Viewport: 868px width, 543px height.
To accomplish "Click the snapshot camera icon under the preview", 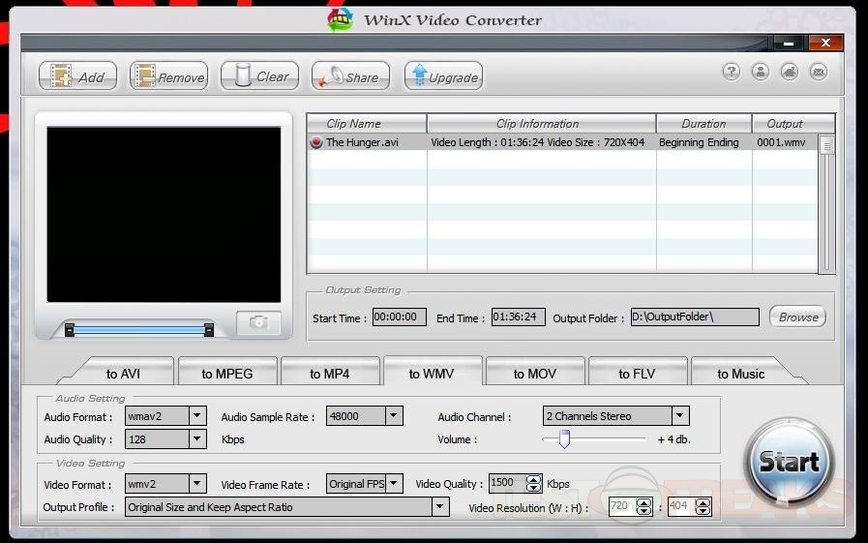I will tap(258, 322).
